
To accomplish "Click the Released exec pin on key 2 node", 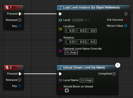I will click(20, 80).
